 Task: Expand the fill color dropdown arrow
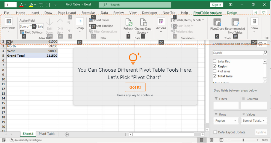pyautogui.click(x=35, y=5)
